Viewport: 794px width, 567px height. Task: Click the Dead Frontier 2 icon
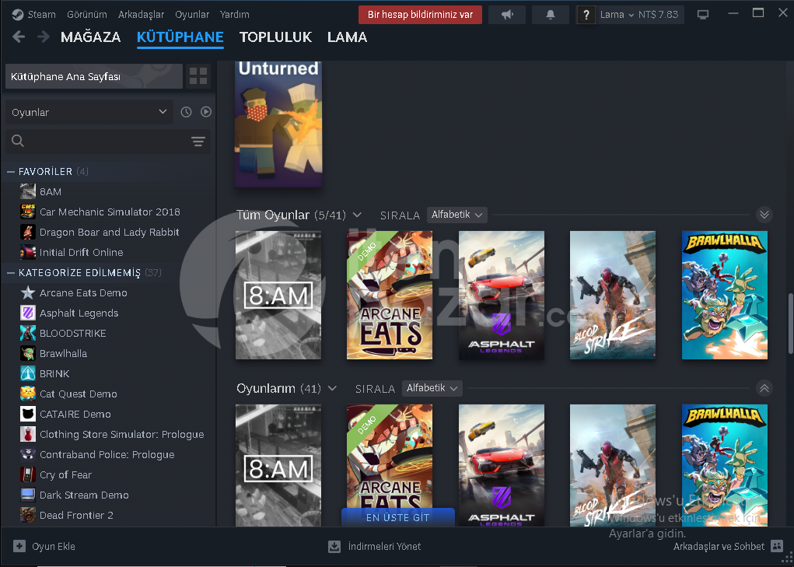[x=28, y=516]
